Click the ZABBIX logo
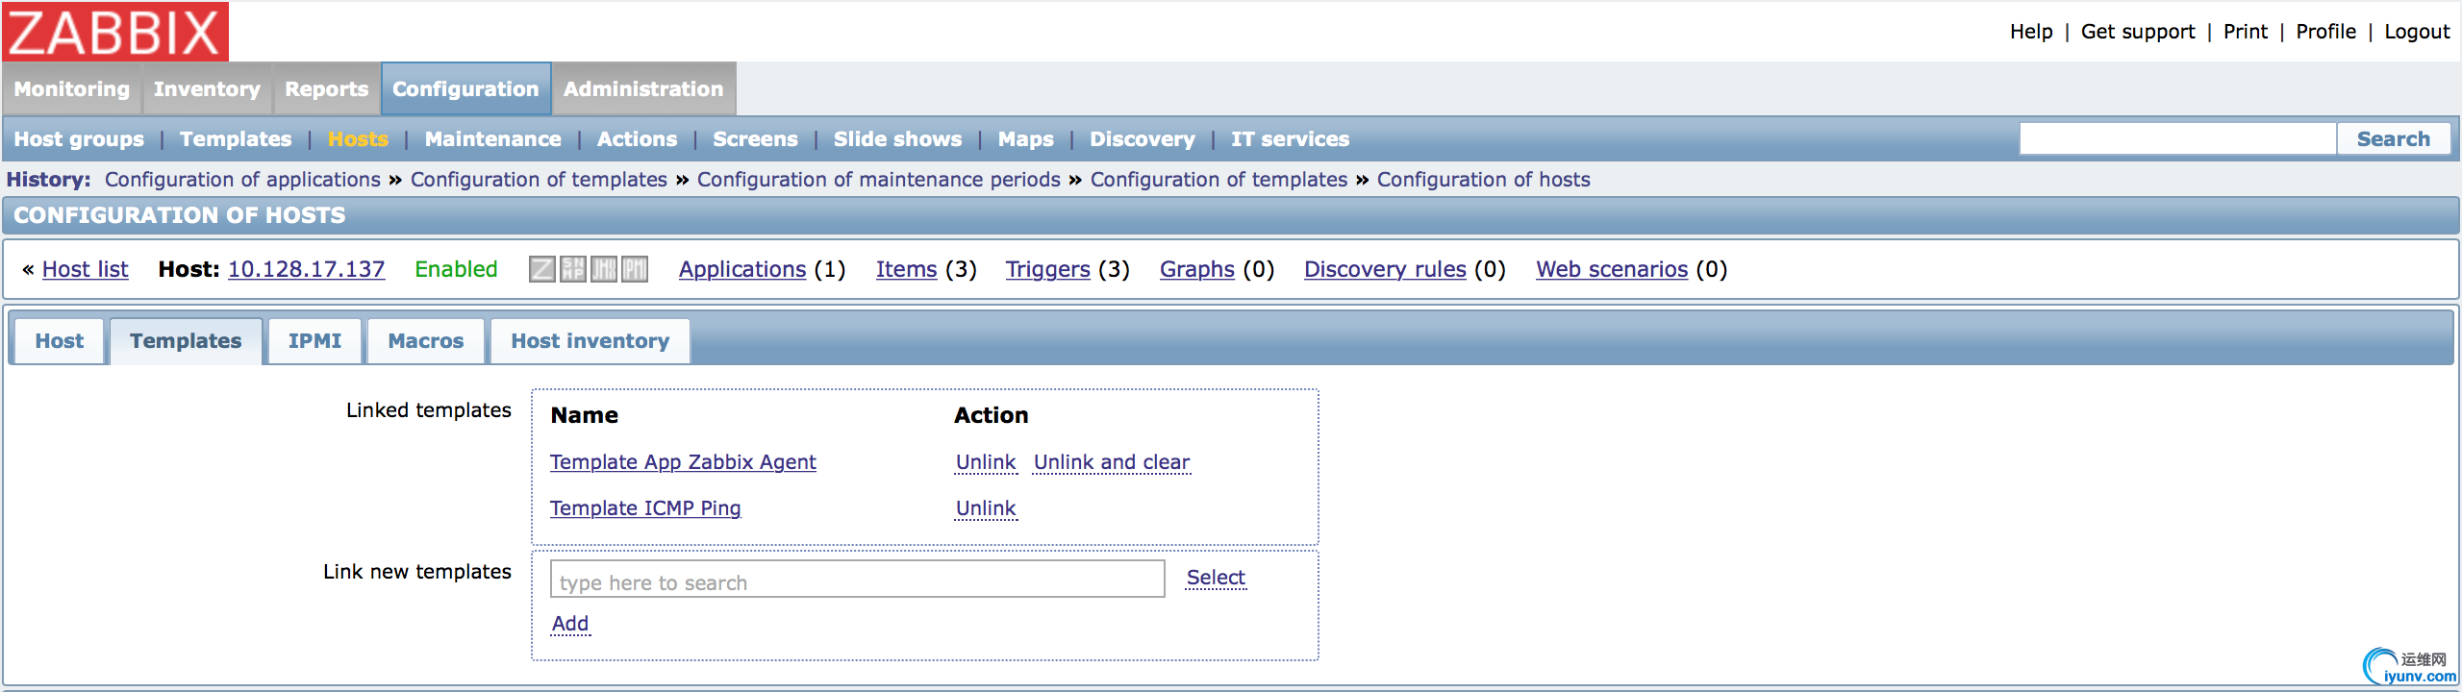Viewport: 2462px width, 692px height. [x=115, y=32]
